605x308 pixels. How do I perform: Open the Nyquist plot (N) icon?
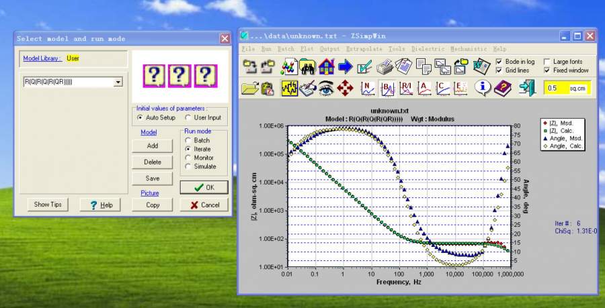(368, 88)
